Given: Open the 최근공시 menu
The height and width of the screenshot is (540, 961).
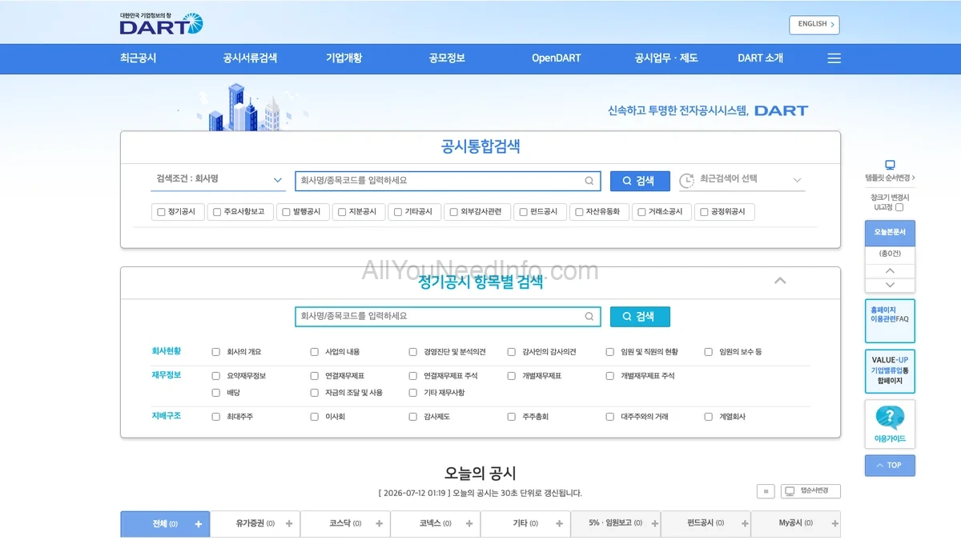Looking at the screenshot, I should tap(138, 58).
